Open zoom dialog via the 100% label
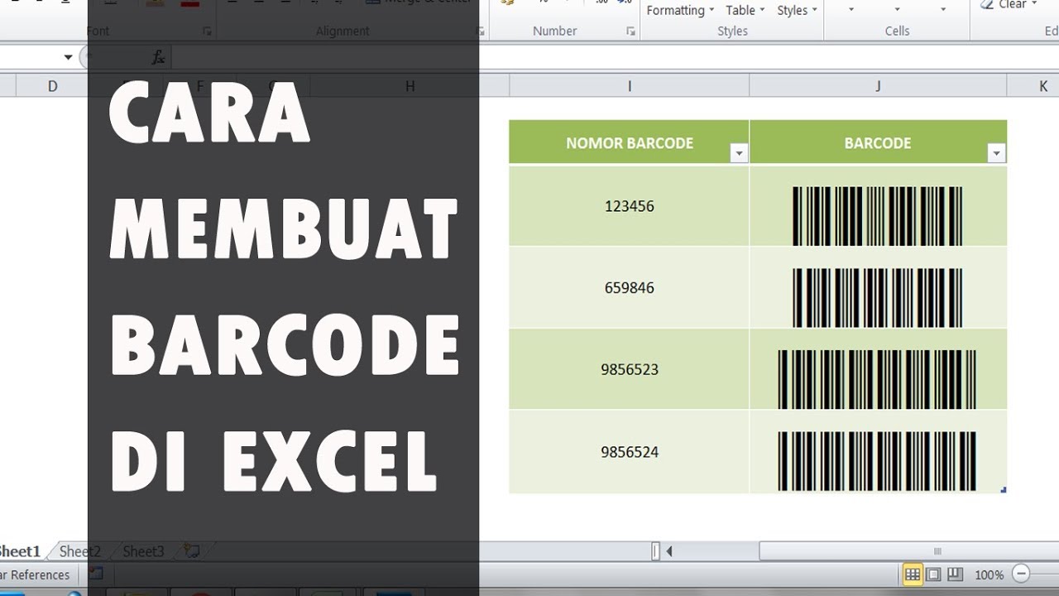This screenshot has height=596, width=1059. (x=989, y=574)
